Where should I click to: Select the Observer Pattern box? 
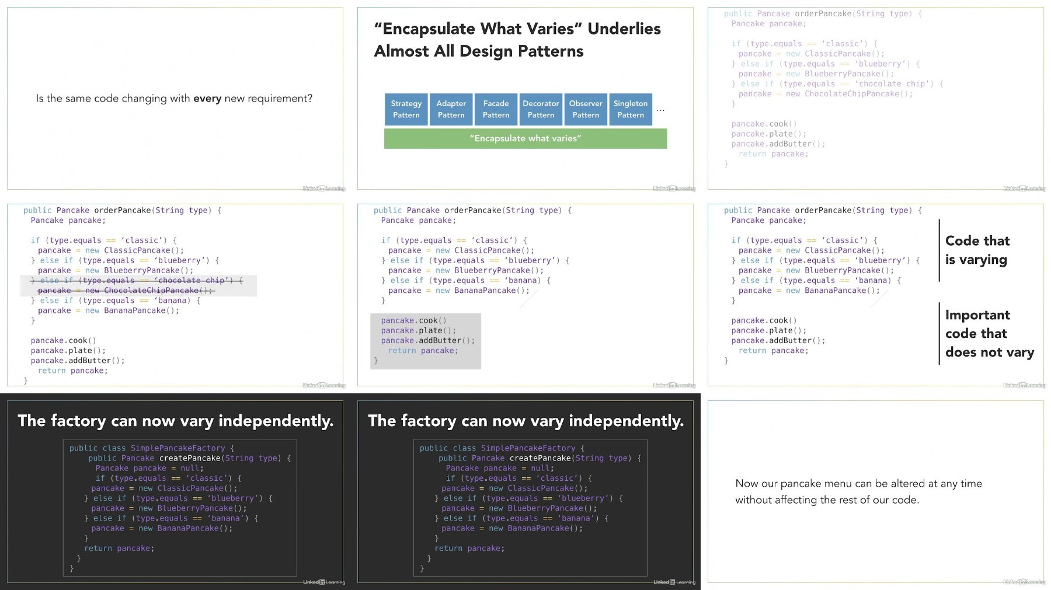[x=586, y=109]
